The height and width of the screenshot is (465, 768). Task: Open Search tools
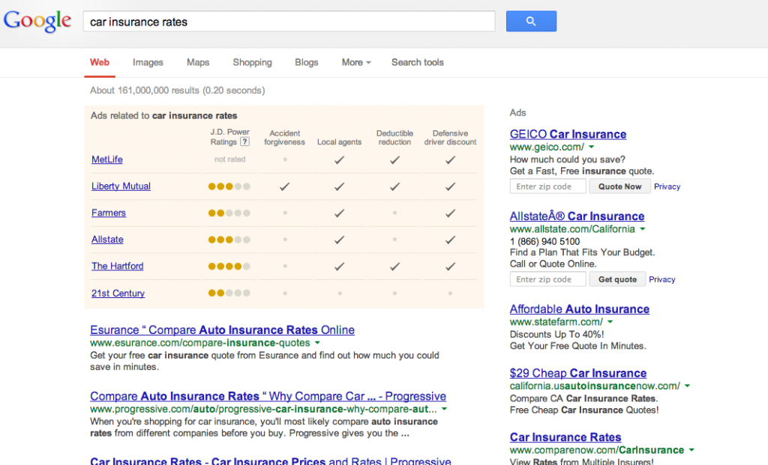click(x=417, y=63)
